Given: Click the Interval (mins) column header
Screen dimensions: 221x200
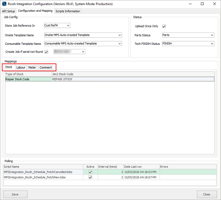Looking at the screenshot, I should [x=110, y=167].
